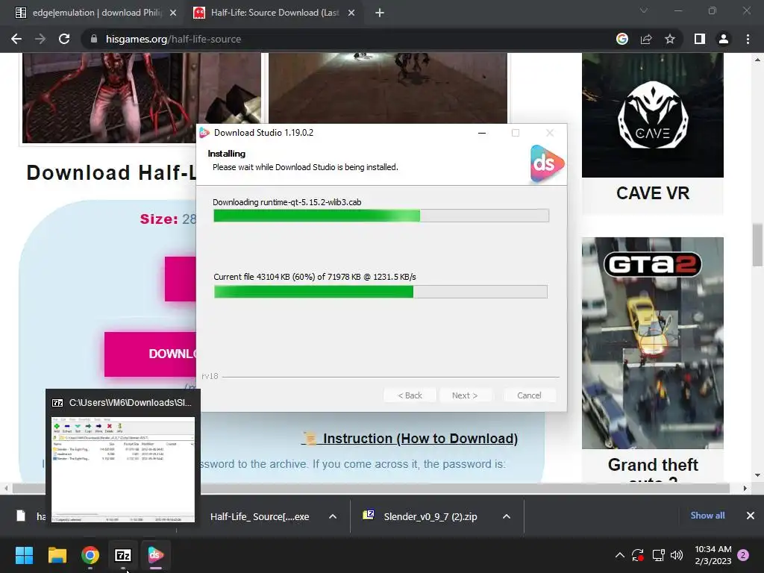Click the vertical scrollbar down arrow
Viewport: 764px width, 573px height.
757,475
